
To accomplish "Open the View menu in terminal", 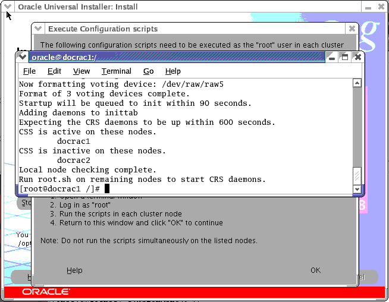I will 81,71.
